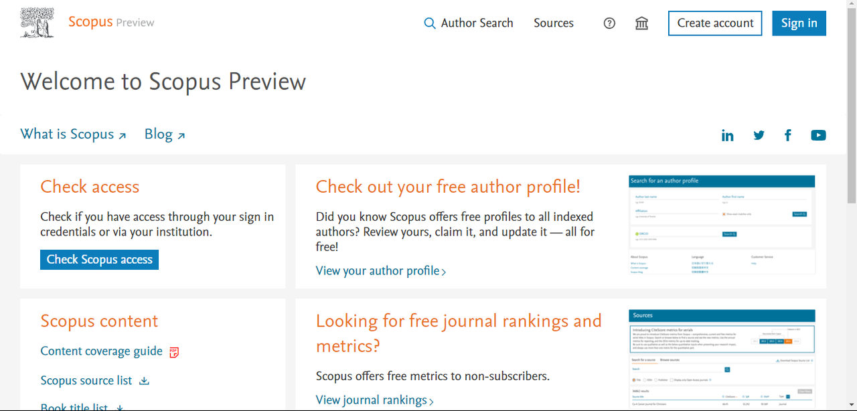Click the Scopus content heading
Viewport: 857px width, 411px height.
(99, 321)
